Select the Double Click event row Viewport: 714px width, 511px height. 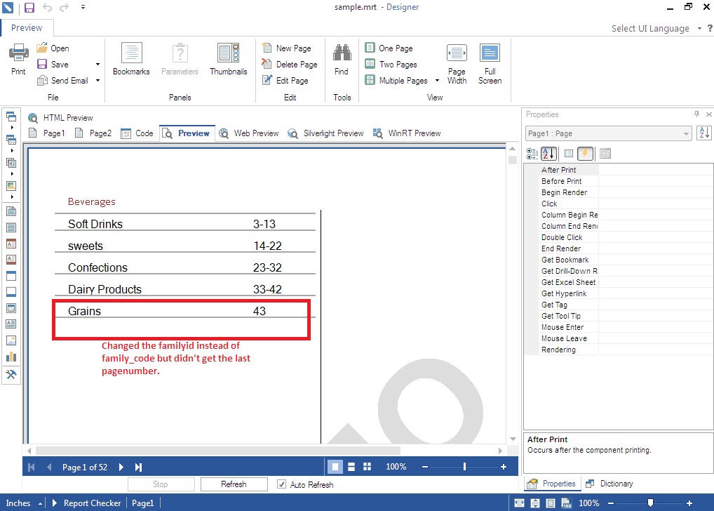pos(619,237)
